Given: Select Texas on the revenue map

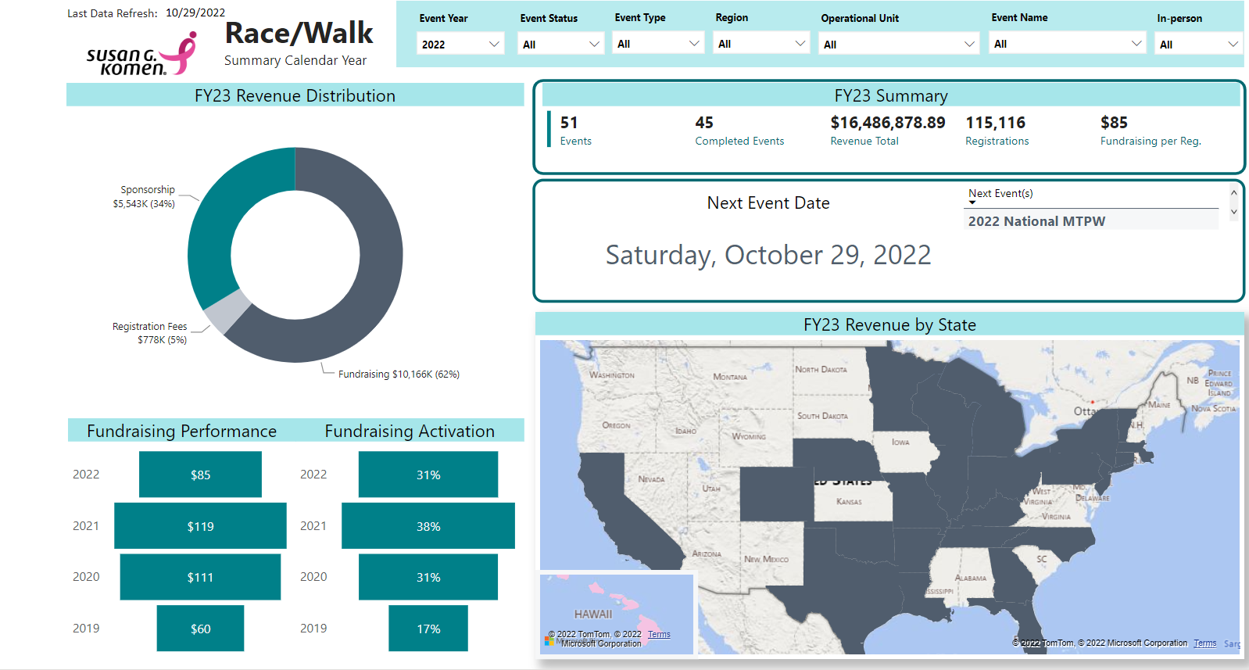Looking at the screenshot, I should pos(844,579).
